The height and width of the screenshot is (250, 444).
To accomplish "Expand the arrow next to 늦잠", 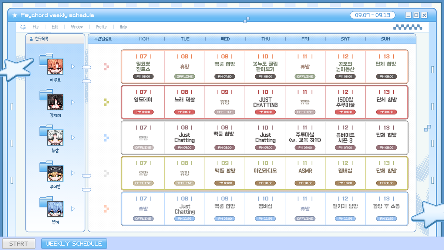I will [73, 138].
